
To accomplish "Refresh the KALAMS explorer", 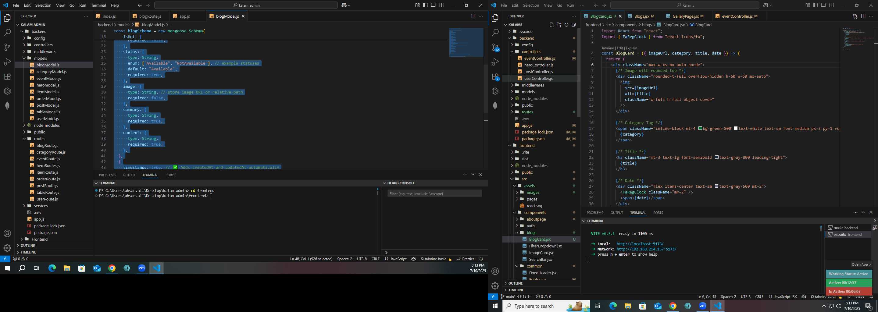I will click(566, 25).
